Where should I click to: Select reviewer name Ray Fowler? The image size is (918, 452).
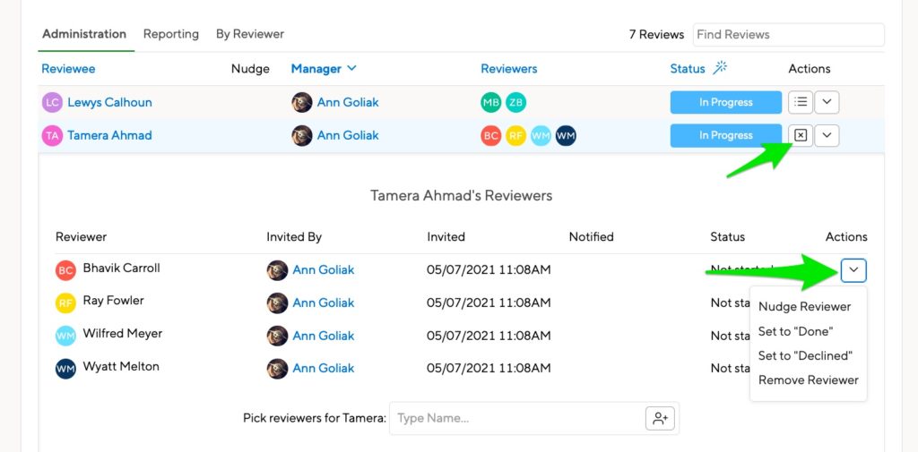point(114,301)
